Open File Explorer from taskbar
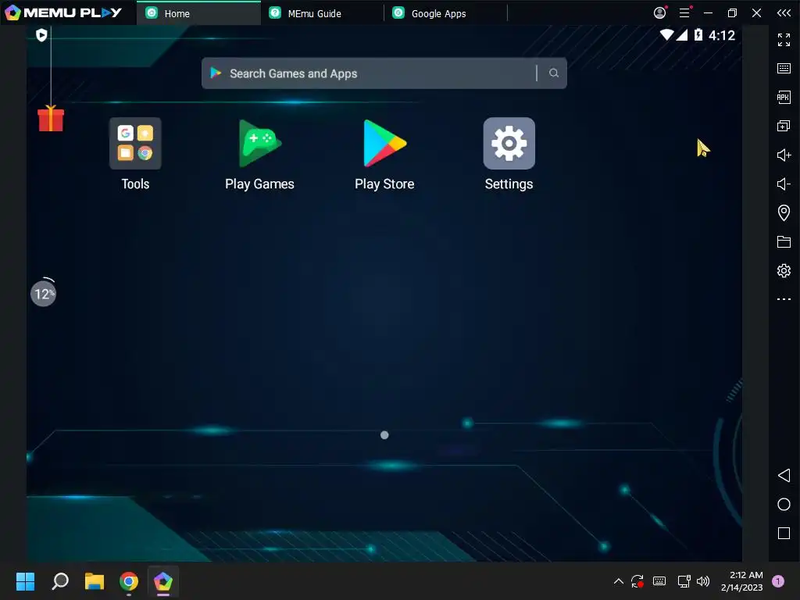 pyautogui.click(x=95, y=581)
